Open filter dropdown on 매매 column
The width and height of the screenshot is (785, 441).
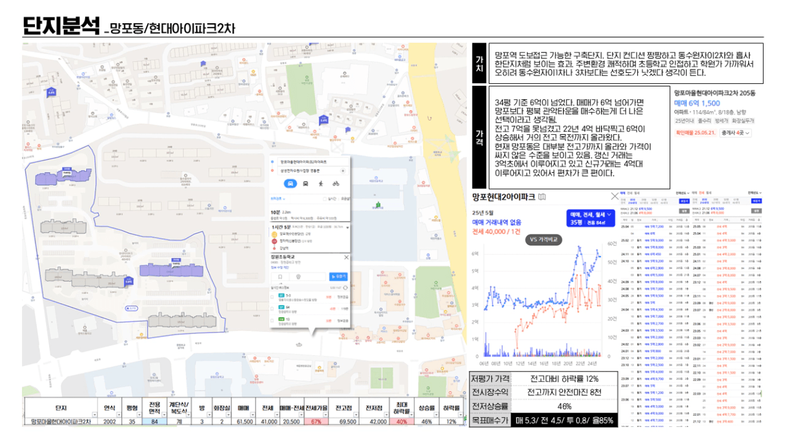252,415
